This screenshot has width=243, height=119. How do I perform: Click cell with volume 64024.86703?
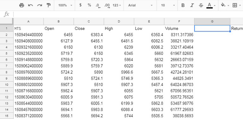pyautogui.click(x=179, y=85)
